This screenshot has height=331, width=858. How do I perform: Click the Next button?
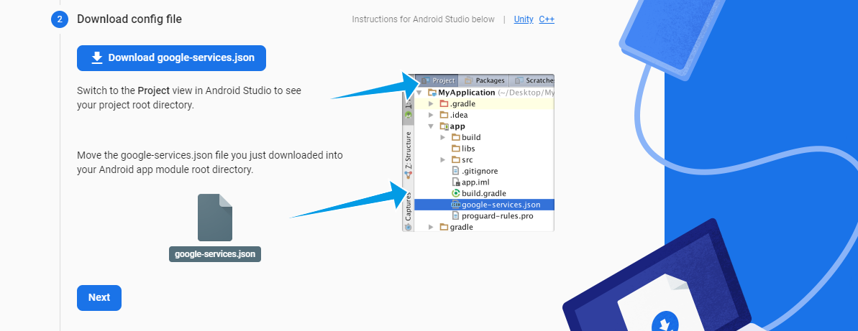pos(99,298)
